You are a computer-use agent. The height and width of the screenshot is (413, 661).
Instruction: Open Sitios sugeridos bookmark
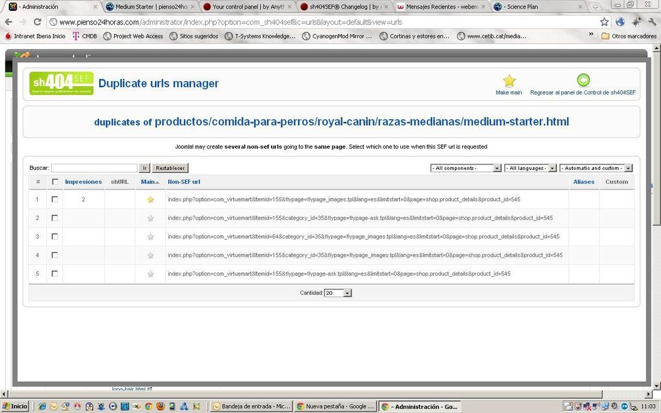click(x=194, y=36)
